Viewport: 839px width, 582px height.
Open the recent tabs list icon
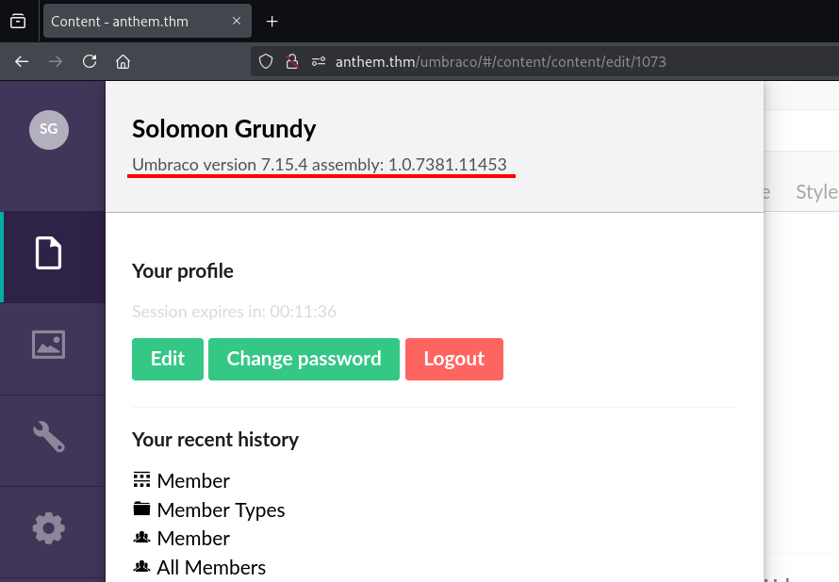pyautogui.click(x=18, y=21)
